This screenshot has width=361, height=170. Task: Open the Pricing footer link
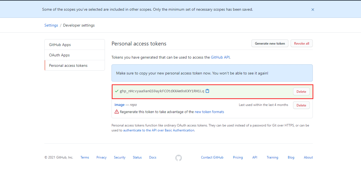[238, 157]
